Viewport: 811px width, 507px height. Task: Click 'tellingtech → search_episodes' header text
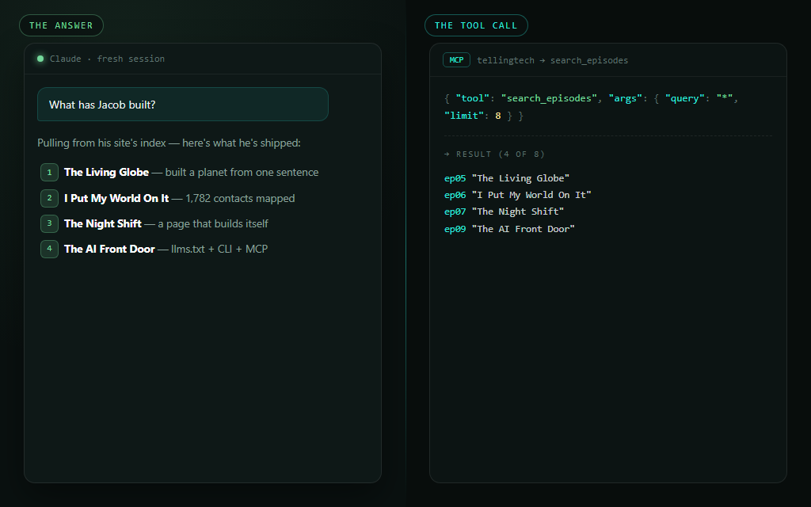(552, 60)
